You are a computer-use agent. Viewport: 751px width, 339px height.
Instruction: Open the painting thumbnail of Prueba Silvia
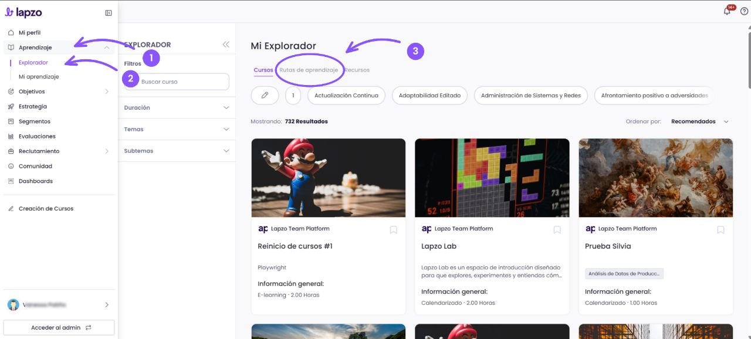[x=656, y=178]
